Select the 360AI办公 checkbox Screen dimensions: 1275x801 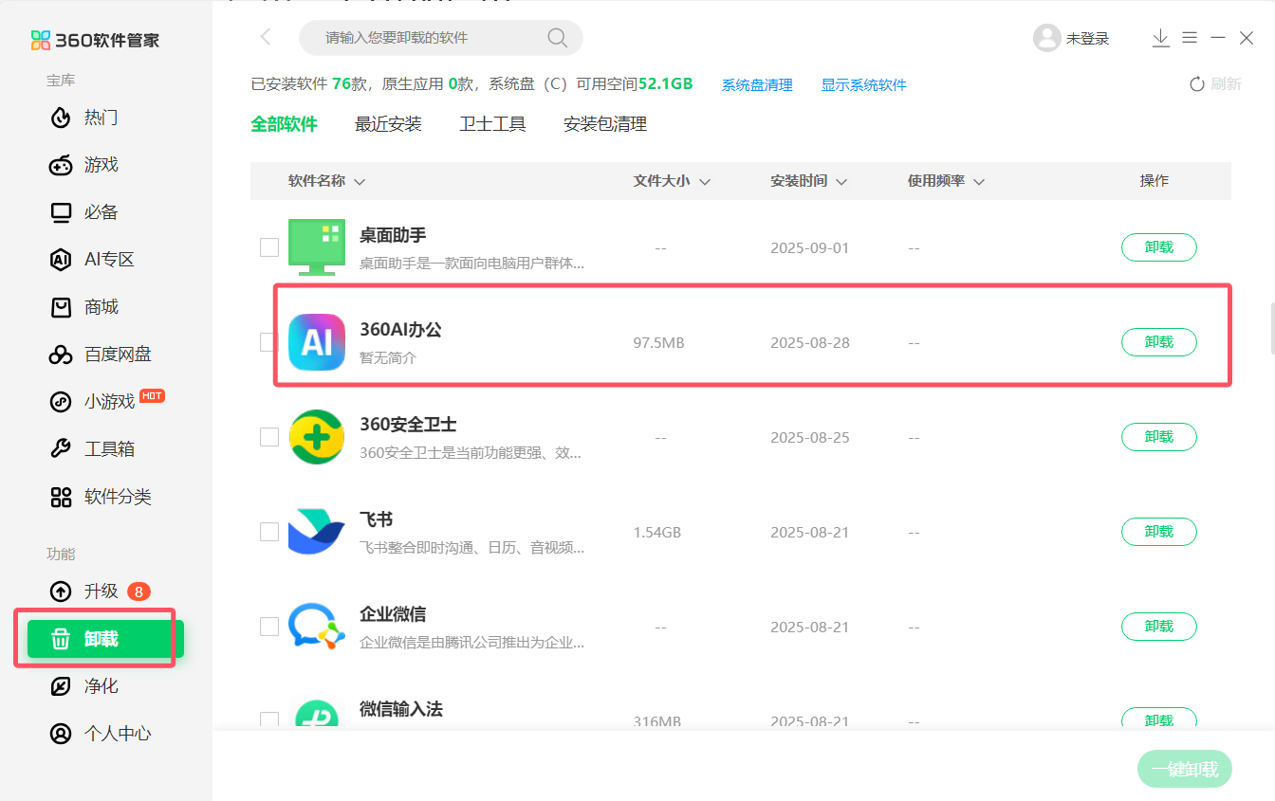pos(268,342)
